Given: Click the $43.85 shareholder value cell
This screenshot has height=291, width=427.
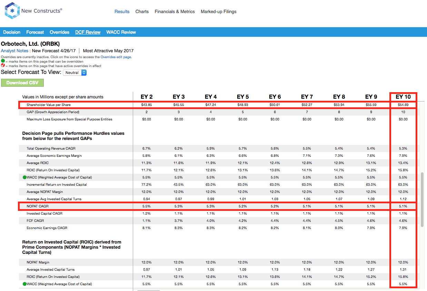Looking at the screenshot, I should click(x=147, y=105).
